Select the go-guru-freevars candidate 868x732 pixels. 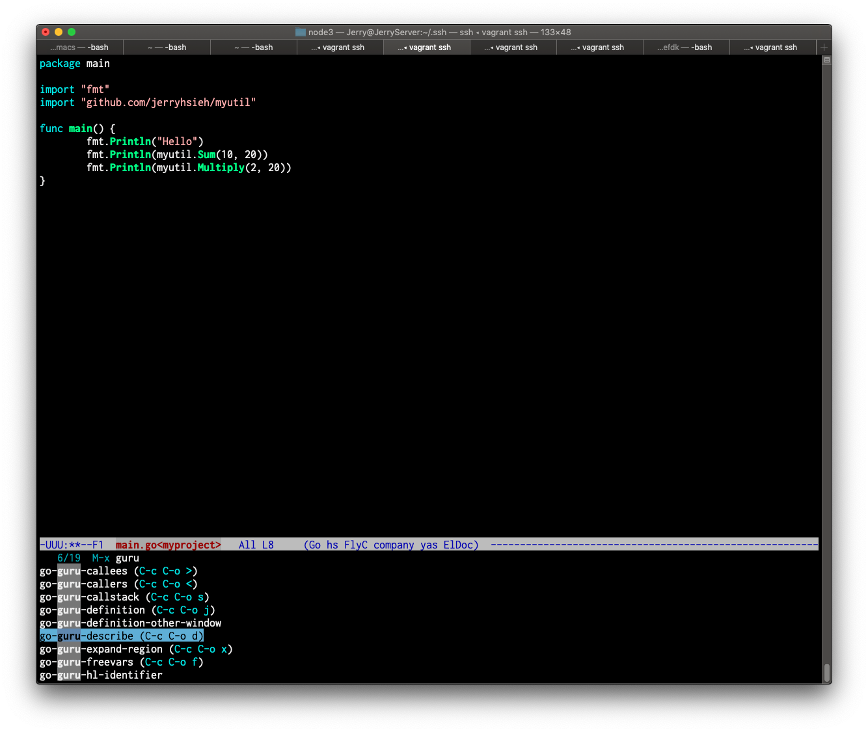click(85, 662)
